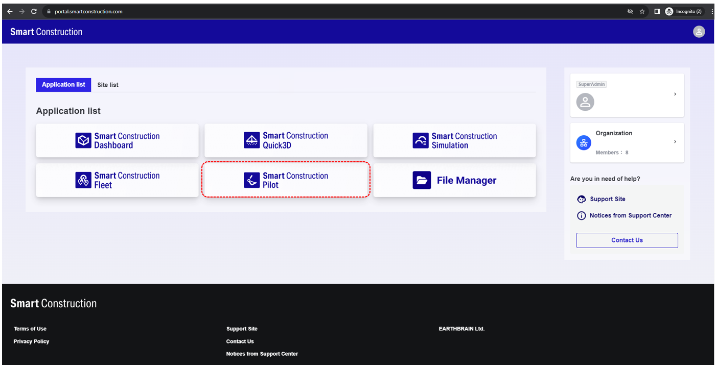Viewport: 717px width, 368px height.
Task: Click the EARTHBRAIN Ltd. footer link
Action: [461, 329]
